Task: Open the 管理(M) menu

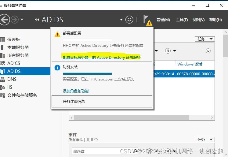Action: [163, 20]
